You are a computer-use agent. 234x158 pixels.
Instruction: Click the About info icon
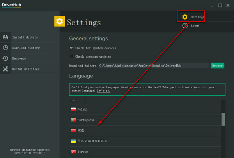(185, 26)
